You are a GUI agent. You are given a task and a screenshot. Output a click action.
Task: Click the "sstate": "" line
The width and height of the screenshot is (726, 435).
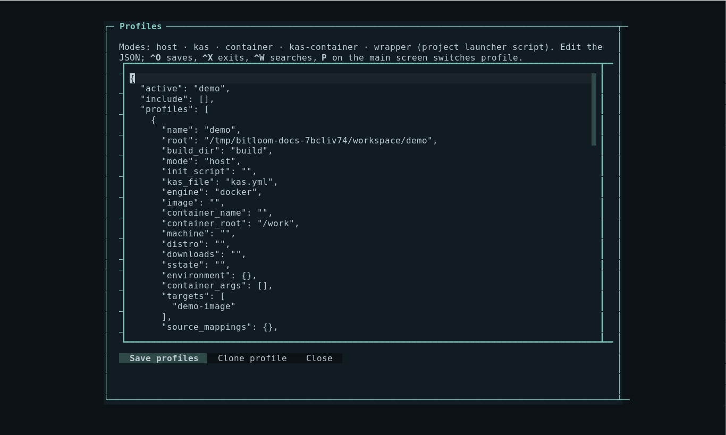point(196,265)
